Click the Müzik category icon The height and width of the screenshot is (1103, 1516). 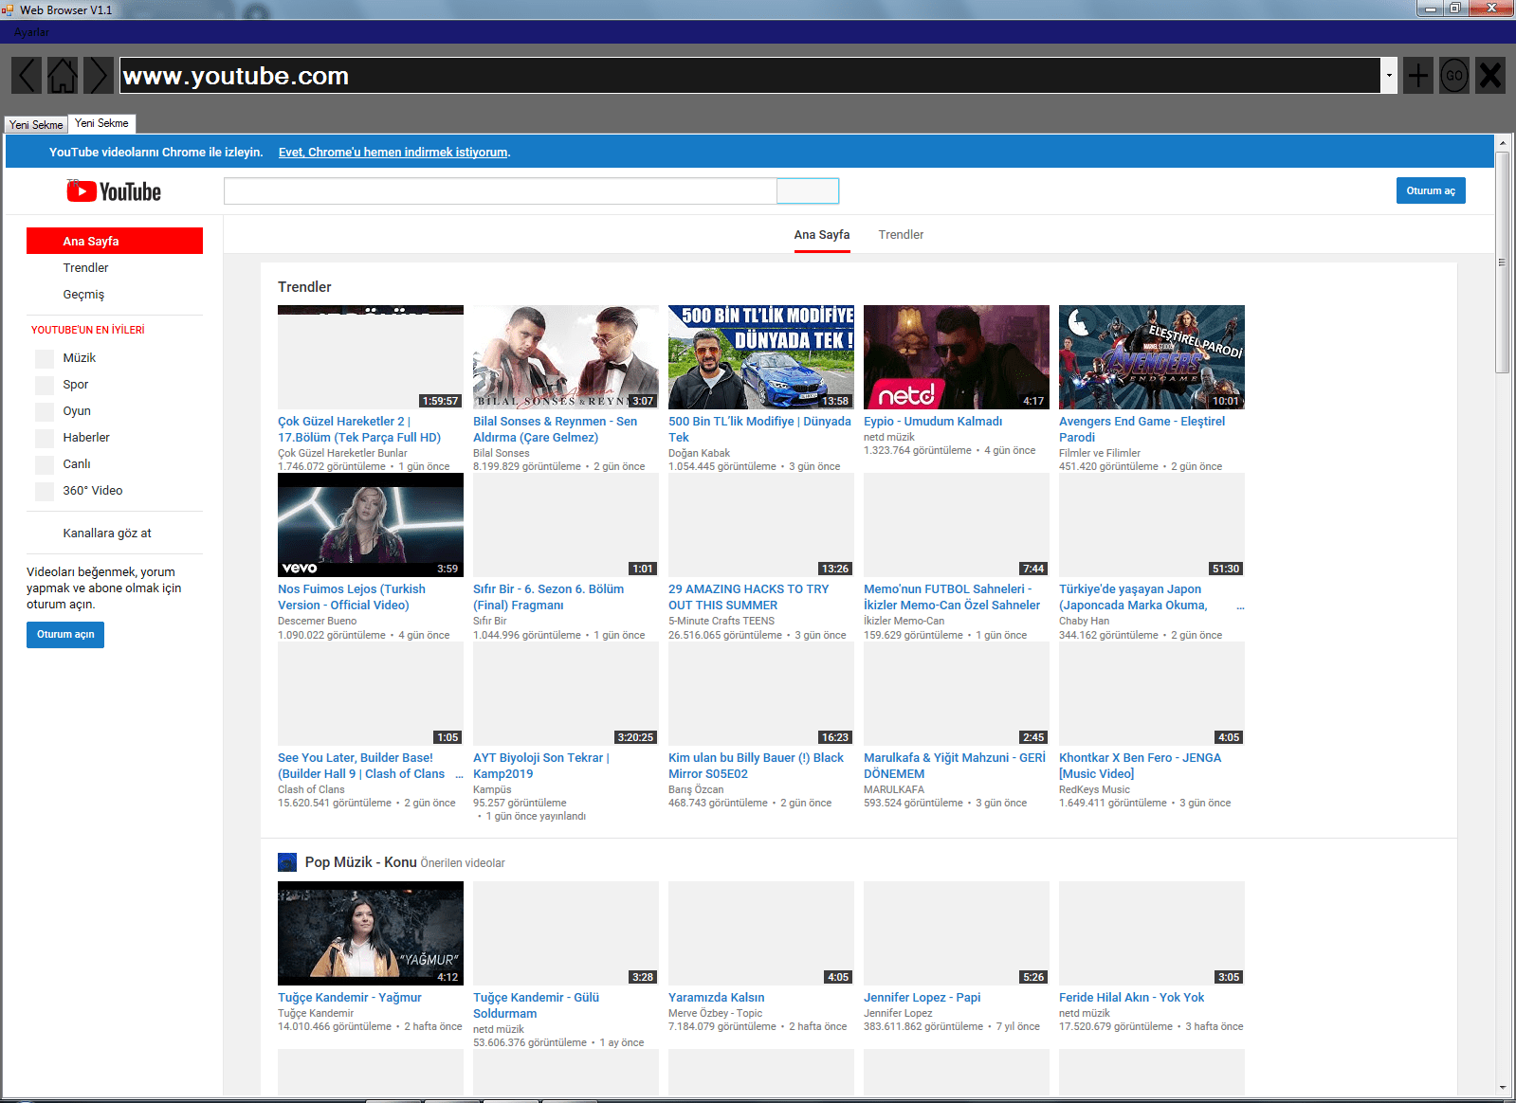(x=45, y=358)
